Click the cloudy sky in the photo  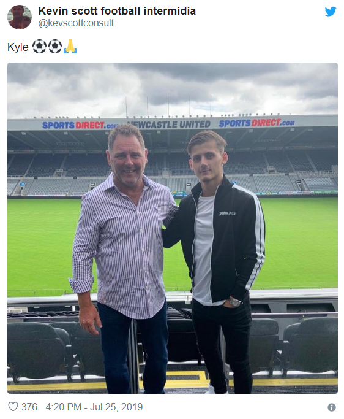coord(172,88)
